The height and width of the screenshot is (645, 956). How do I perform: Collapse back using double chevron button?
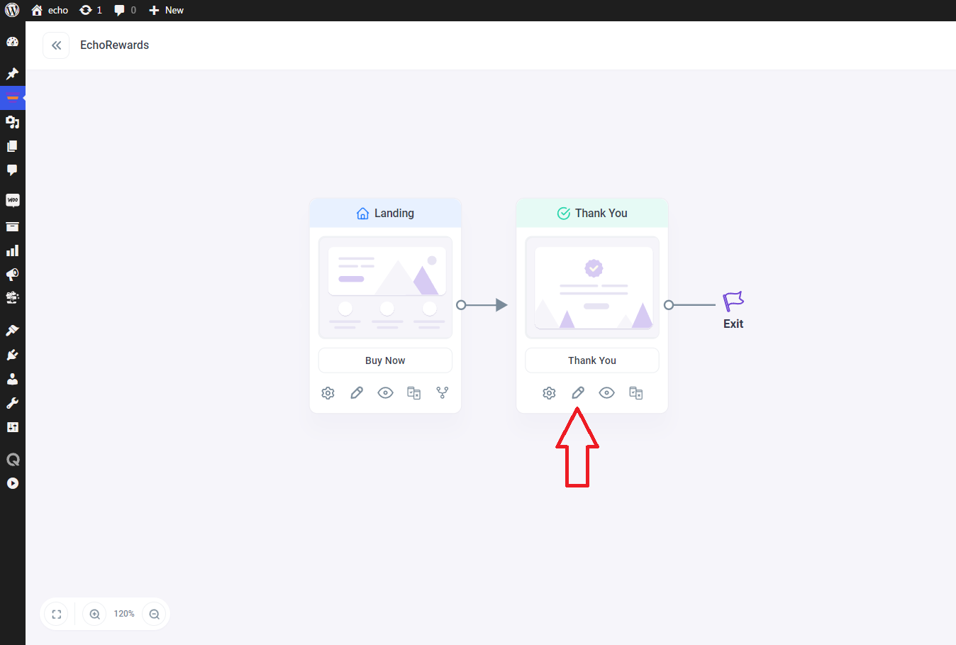[x=56, y=45]
